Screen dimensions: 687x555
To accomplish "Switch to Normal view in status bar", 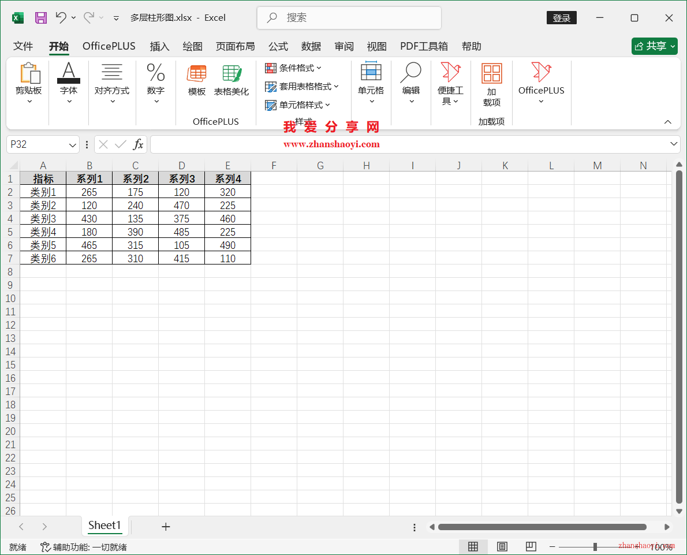I will [473, 546].
